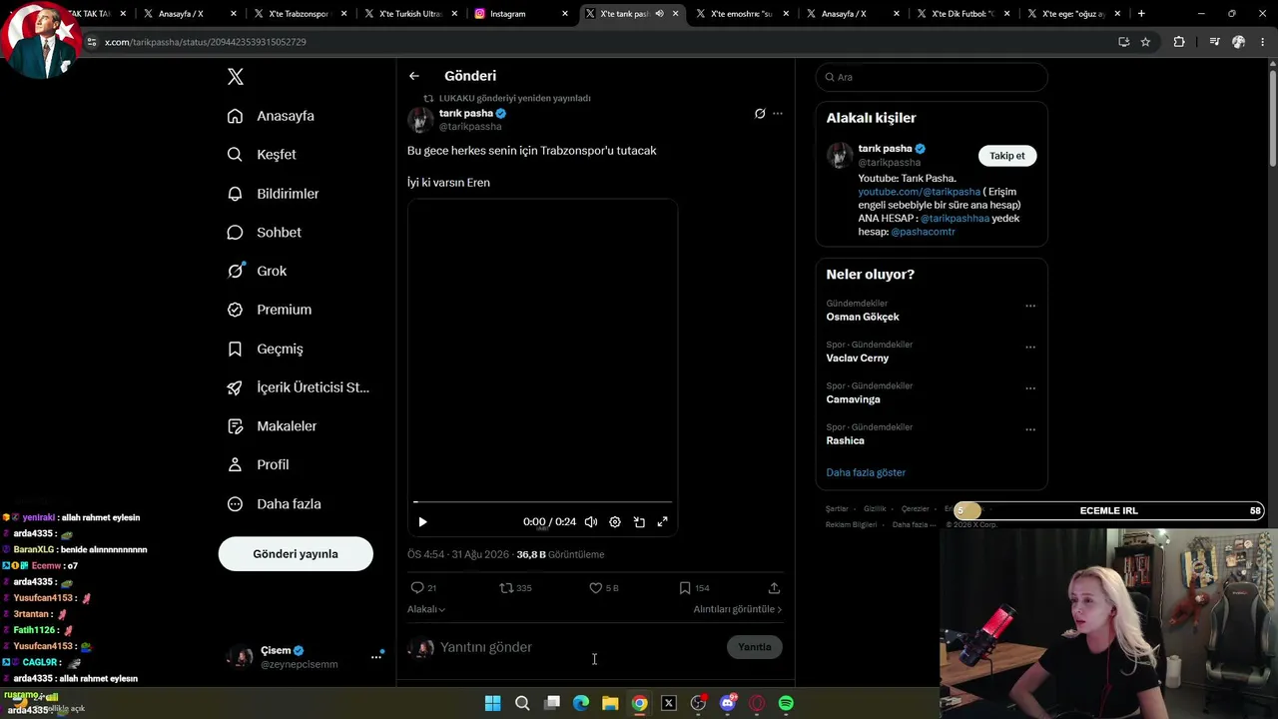The image size is (1278, 719).
Task: Click the Profil person icon
Action: click(235, 465)
